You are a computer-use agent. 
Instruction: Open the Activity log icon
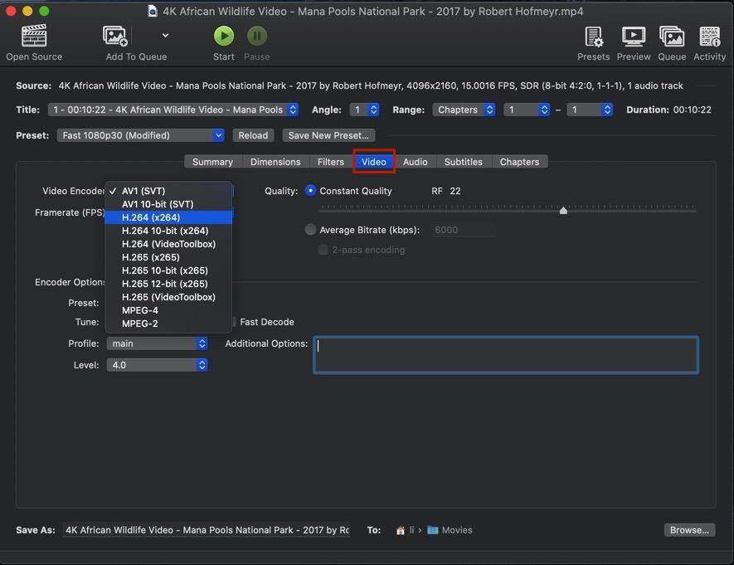[x=710, y=37]
